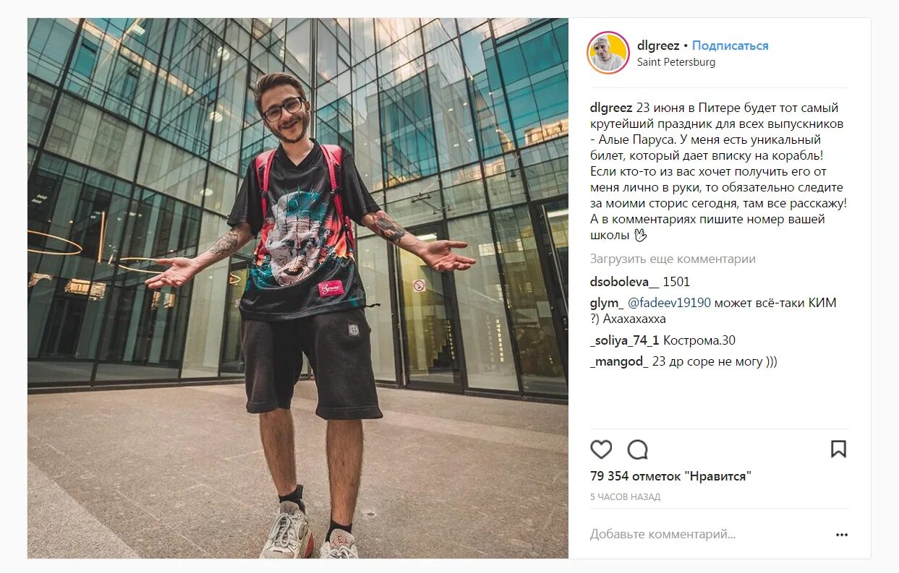Load more comments via Загрузить еще комментарии
Viewport: 899px width, 573px height.
click(673, 259)
